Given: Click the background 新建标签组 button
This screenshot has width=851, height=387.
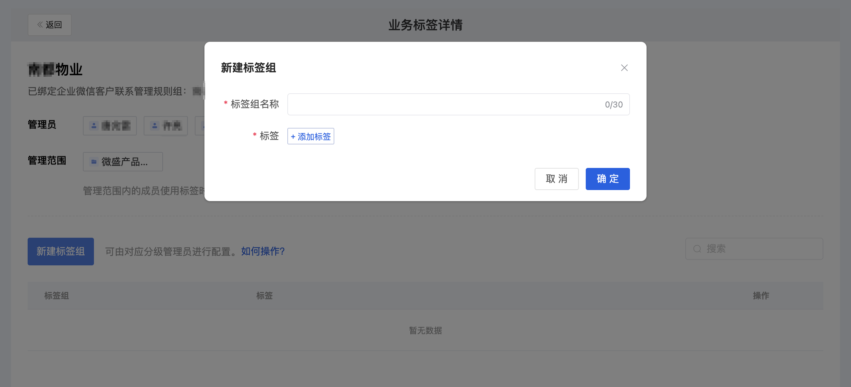Looking at the screenshot, I should tap(61, 252).
